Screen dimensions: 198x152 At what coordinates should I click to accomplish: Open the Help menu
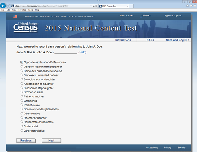coord(37,10)
